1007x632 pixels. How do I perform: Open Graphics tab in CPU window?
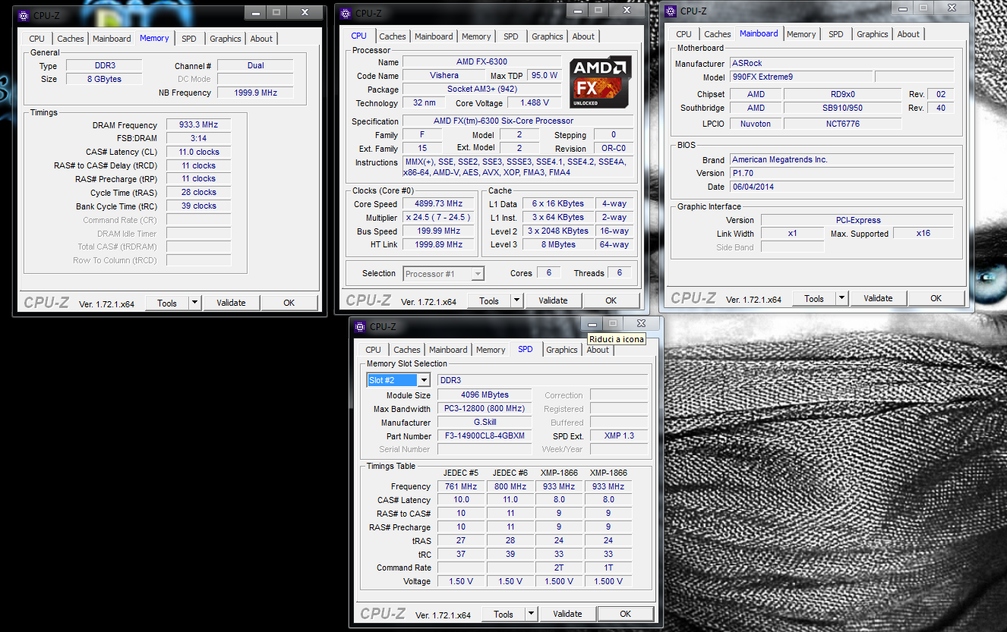[548, 36]
